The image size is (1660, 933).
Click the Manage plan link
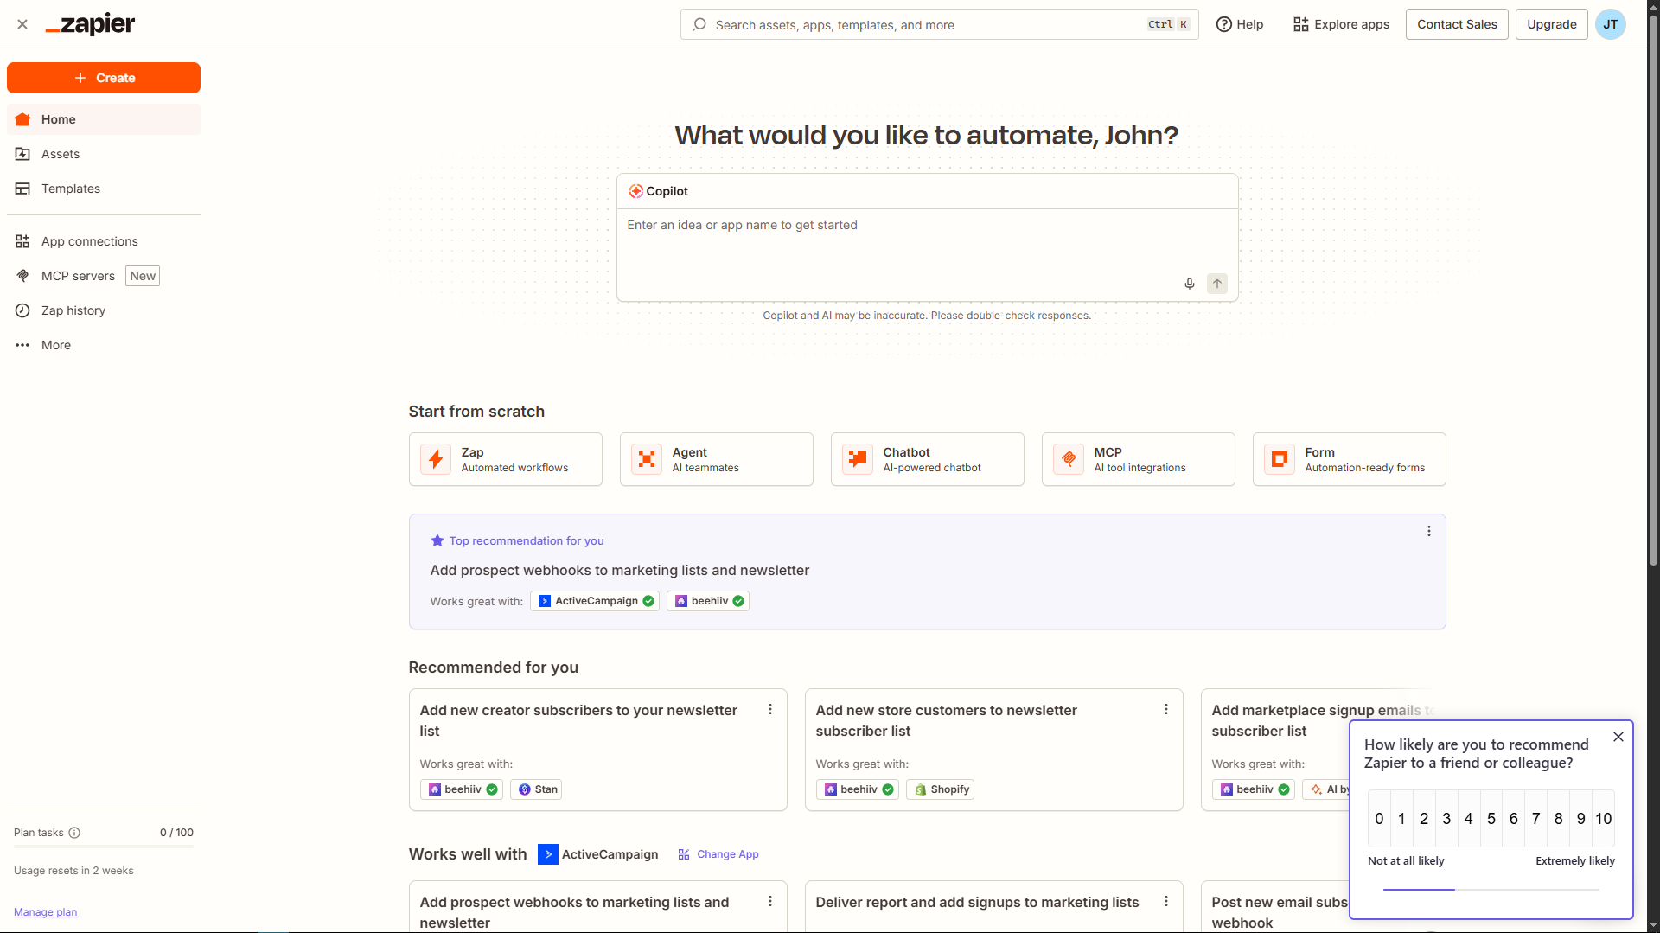pyautogui.click(x=45, y=912)
